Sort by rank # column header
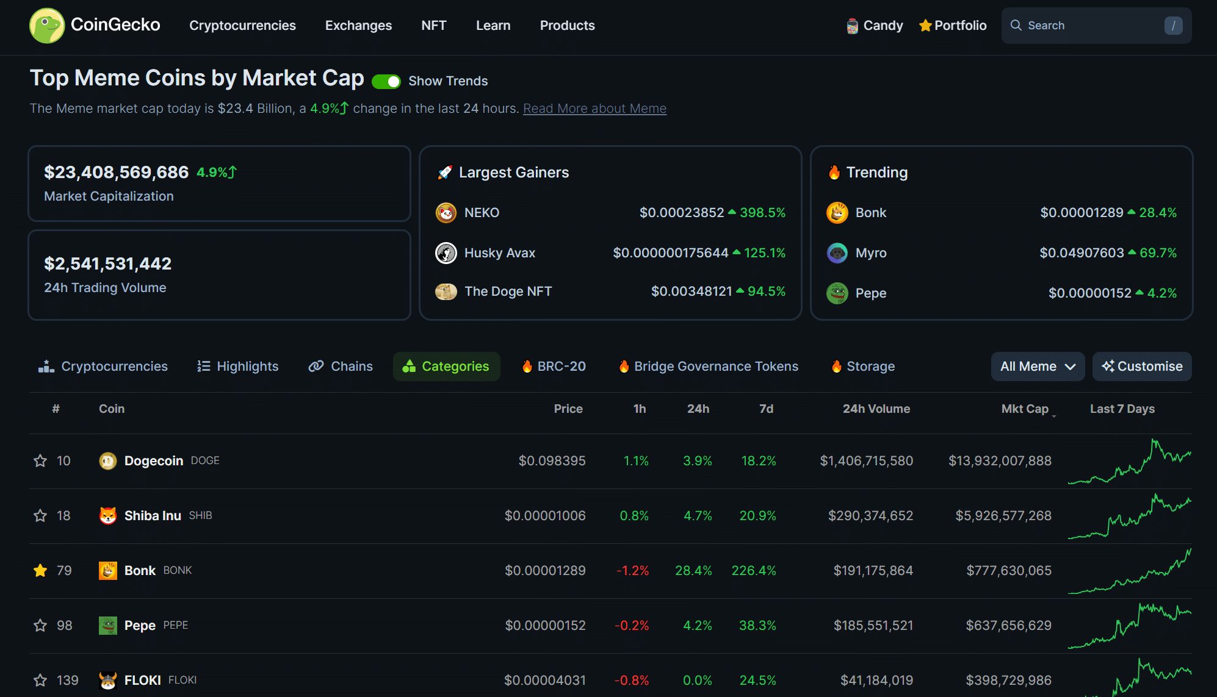1217x697 pixels. point(56,409)
